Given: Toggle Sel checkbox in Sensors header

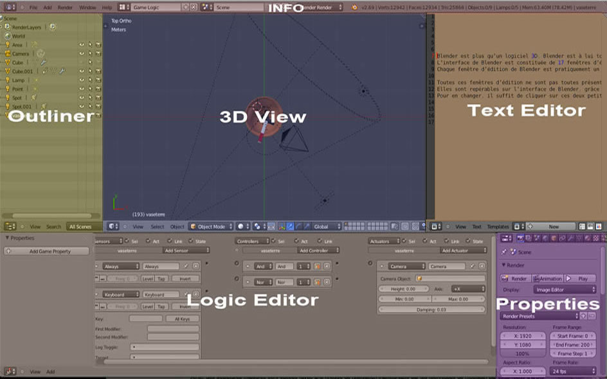Looking at the screenshot, I should (127, 240).
